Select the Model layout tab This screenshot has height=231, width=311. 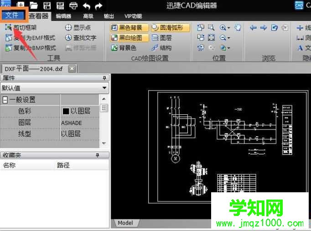[x=125, y=223]
